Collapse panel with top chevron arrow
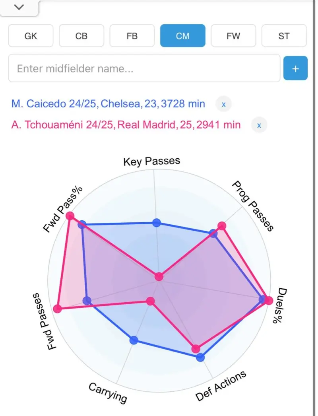This screenshot has width=318, height=416. click(19, 7)
